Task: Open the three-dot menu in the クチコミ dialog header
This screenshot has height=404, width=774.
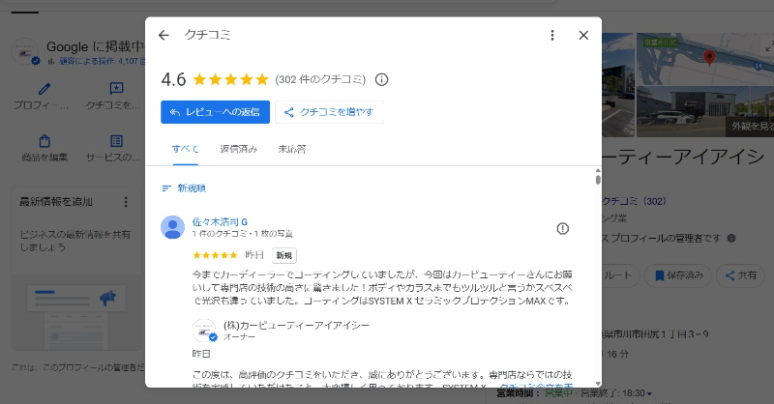Action: [x=551, y=35]
